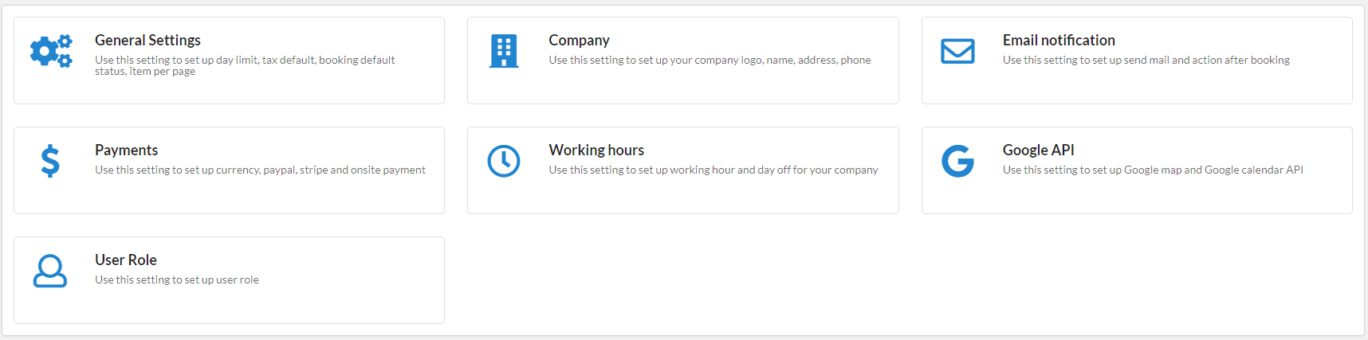This screenshot has width=1368, height=340.
Task: Open the Payments settings title
Action: (x=126, y=150)
